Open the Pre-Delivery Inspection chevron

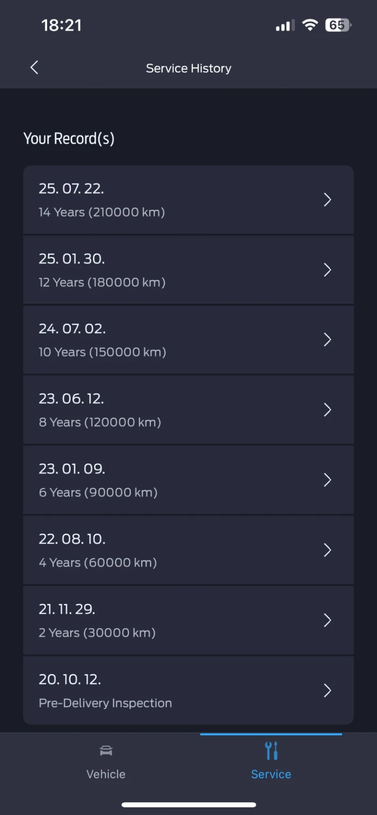tap(328, 691)
